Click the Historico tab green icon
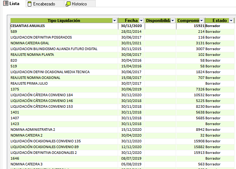This screenshot has height=169, width=236. point(68,4)
